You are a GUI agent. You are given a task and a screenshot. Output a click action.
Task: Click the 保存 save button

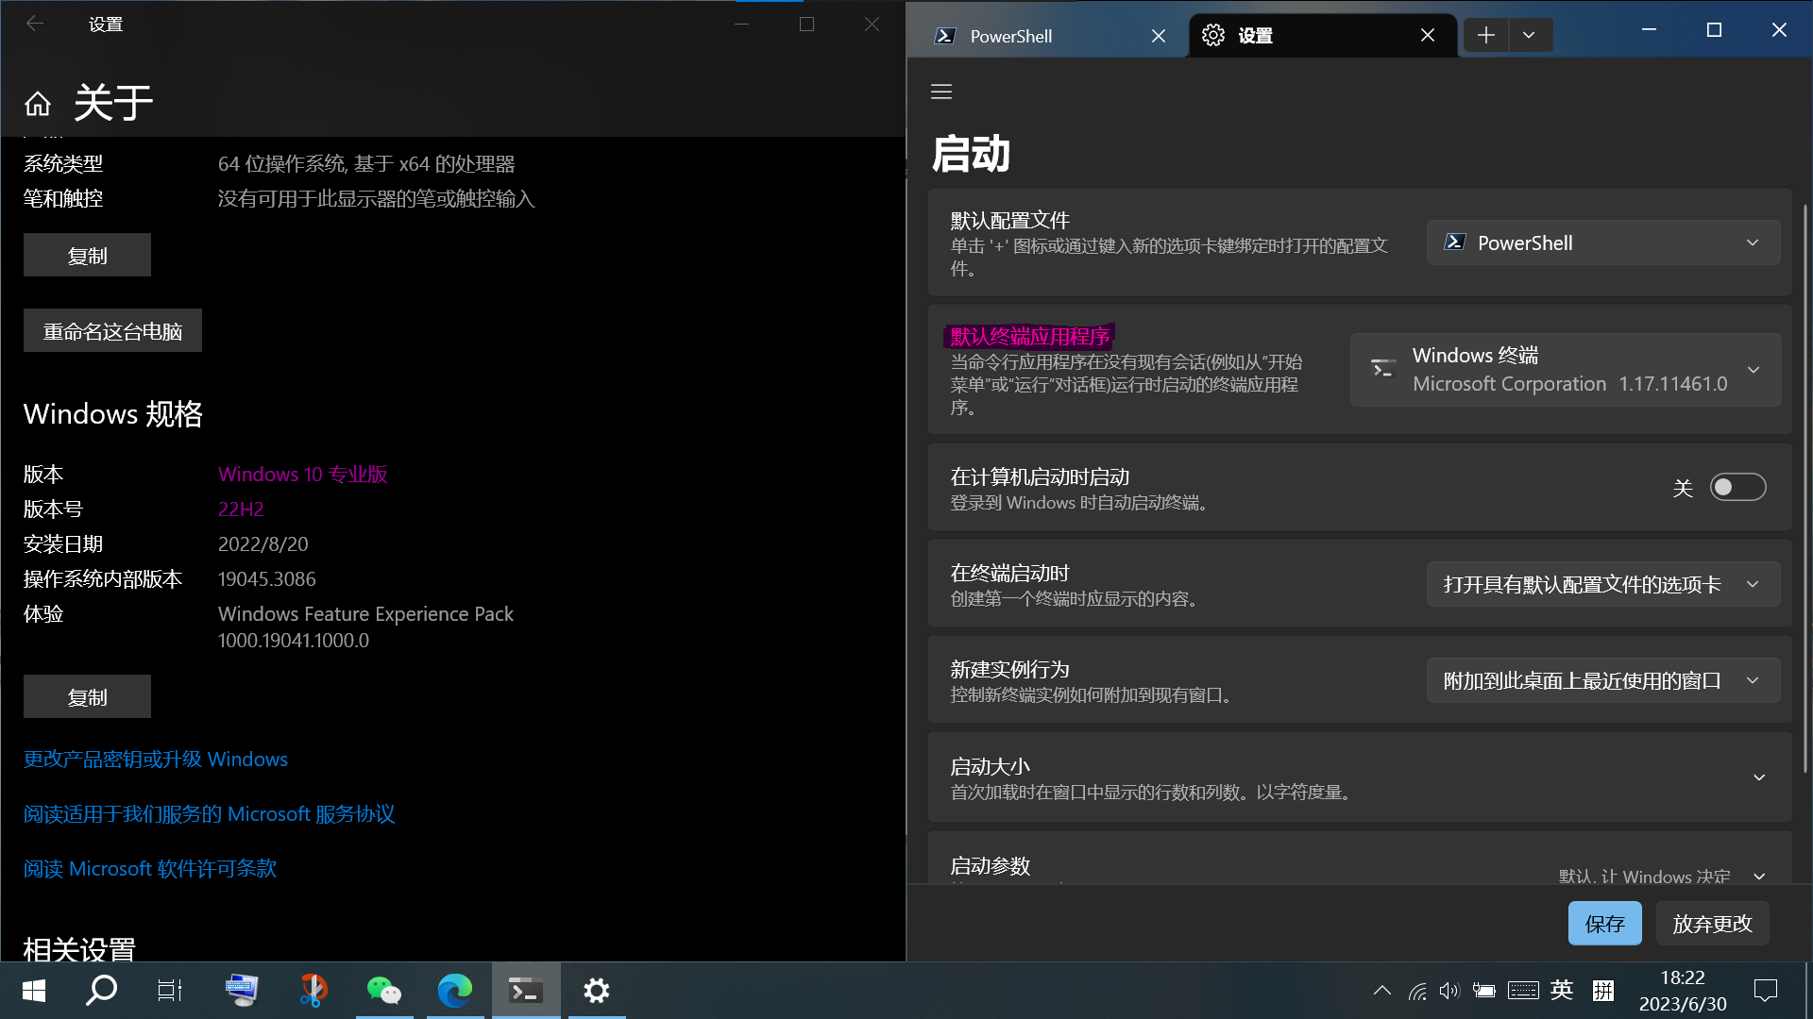coord(1604,924)
